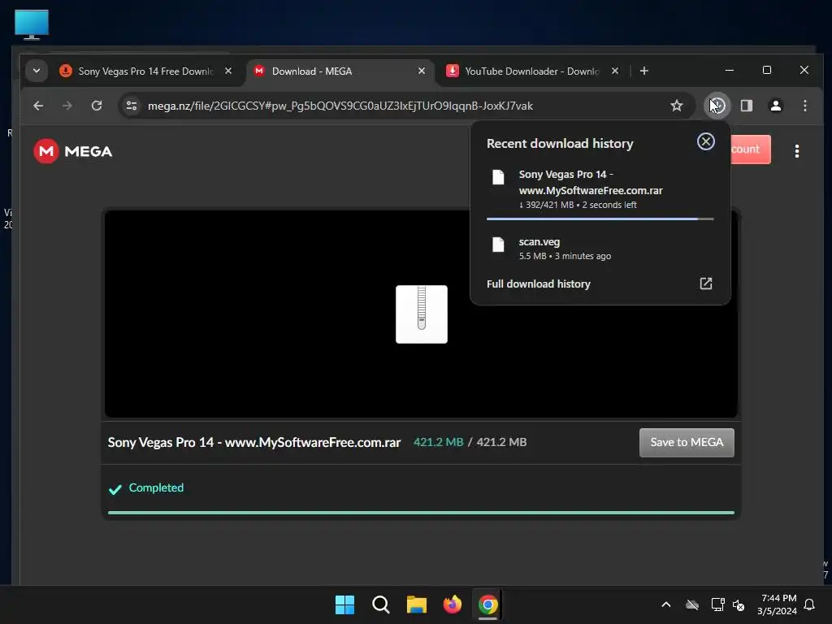Bookmark this page with star icon
Viewport: 832px width, 624px height.
coord(677,106)
